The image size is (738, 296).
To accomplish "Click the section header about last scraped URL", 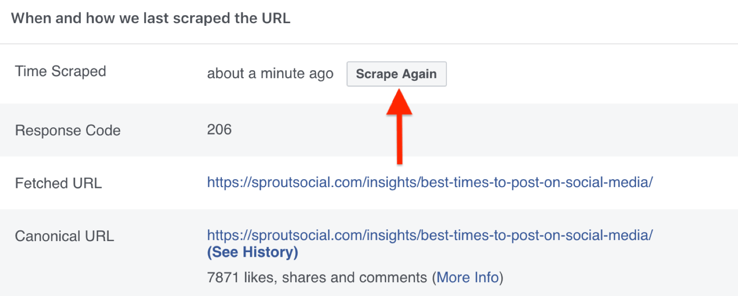I will pyautogui.click(x=152, y=18).
